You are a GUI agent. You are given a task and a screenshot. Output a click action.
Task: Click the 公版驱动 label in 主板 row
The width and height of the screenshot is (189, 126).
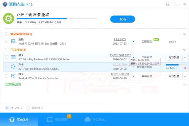coord(147,41)
